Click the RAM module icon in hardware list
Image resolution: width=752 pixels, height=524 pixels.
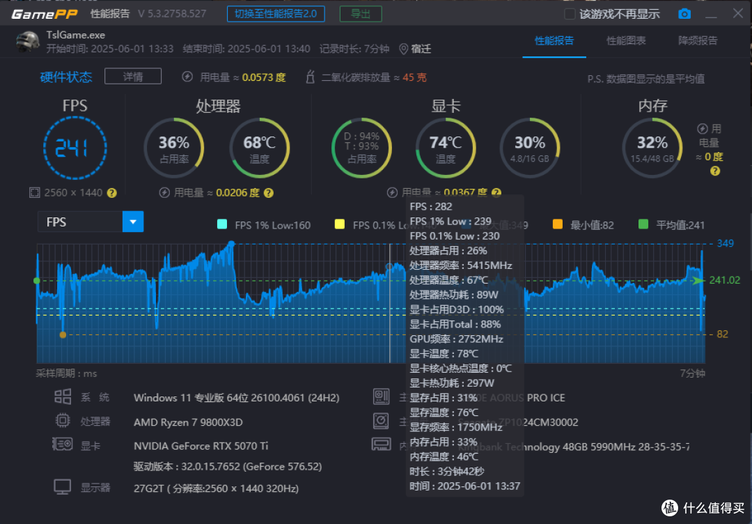tap(382, 445)
